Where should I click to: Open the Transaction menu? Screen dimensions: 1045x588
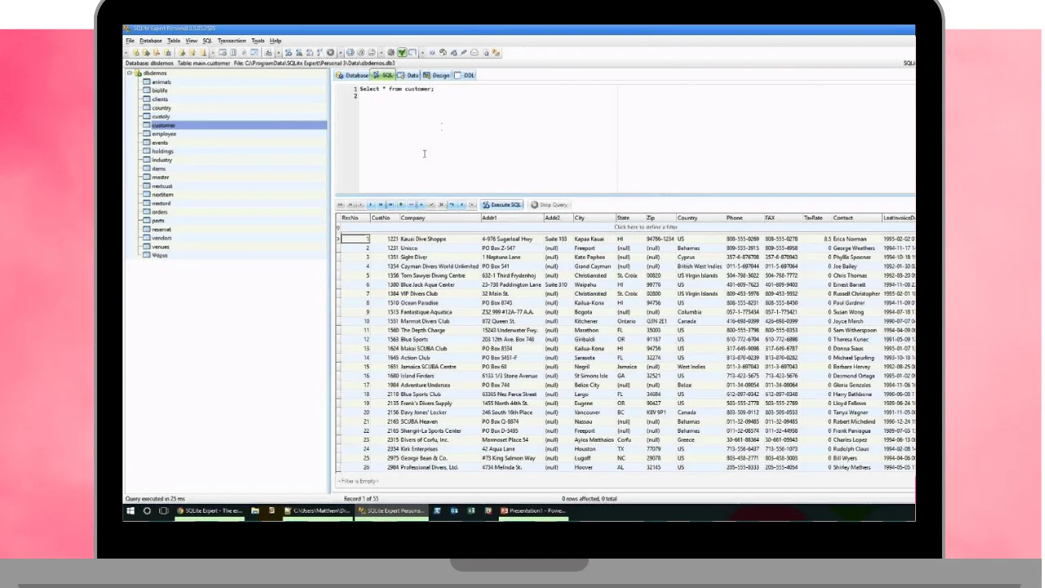point(232,40)
